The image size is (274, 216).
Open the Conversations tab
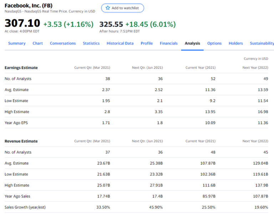pos(63,43)
